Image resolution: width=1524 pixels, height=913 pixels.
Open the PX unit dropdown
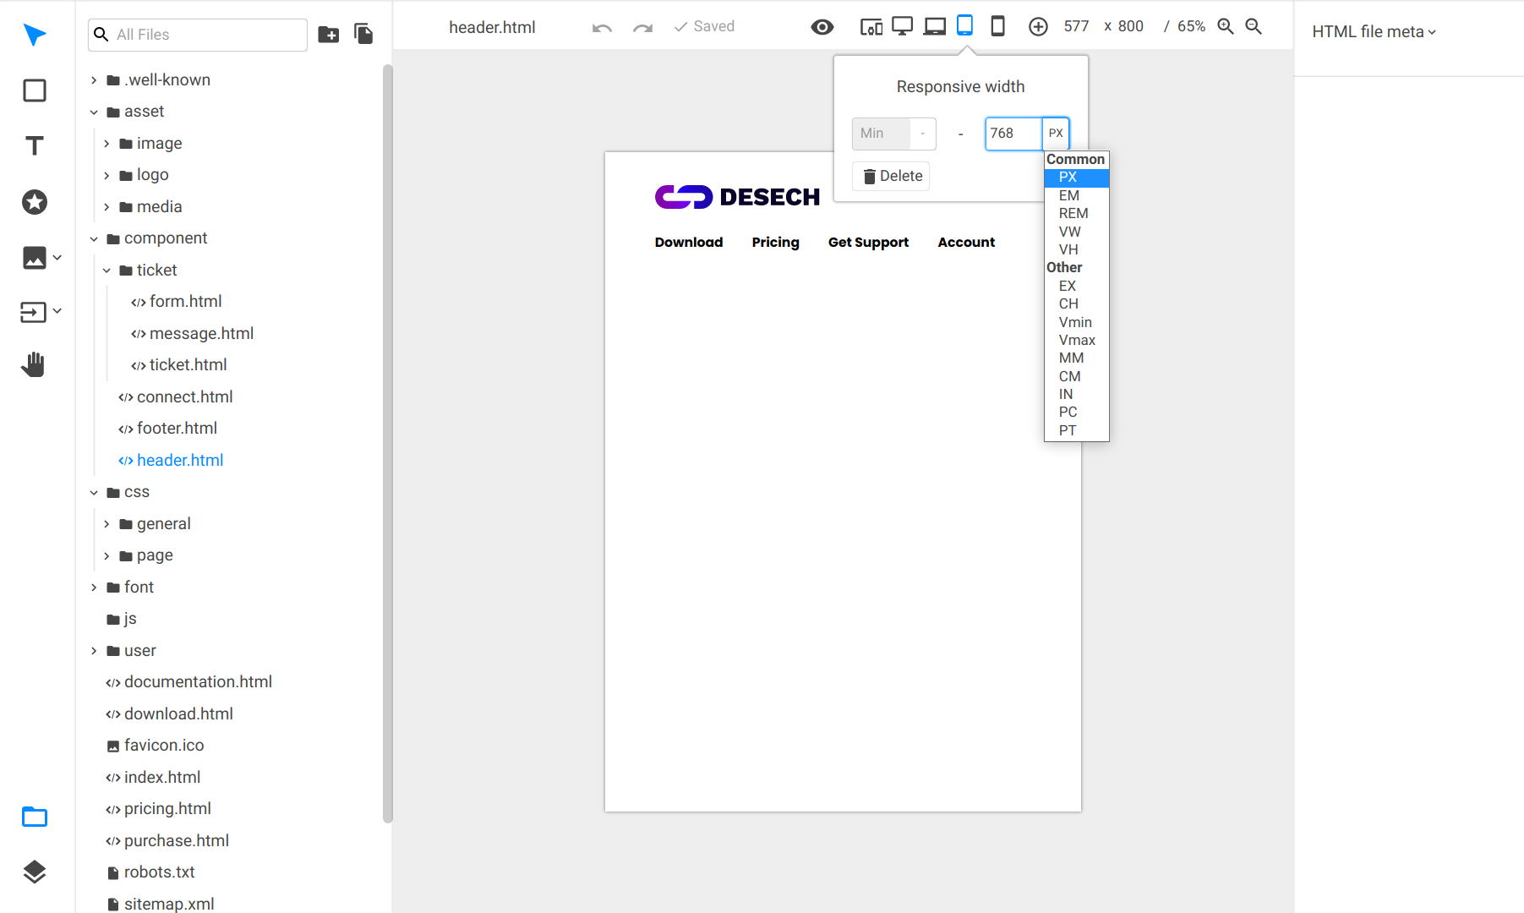coord(1056,134)
